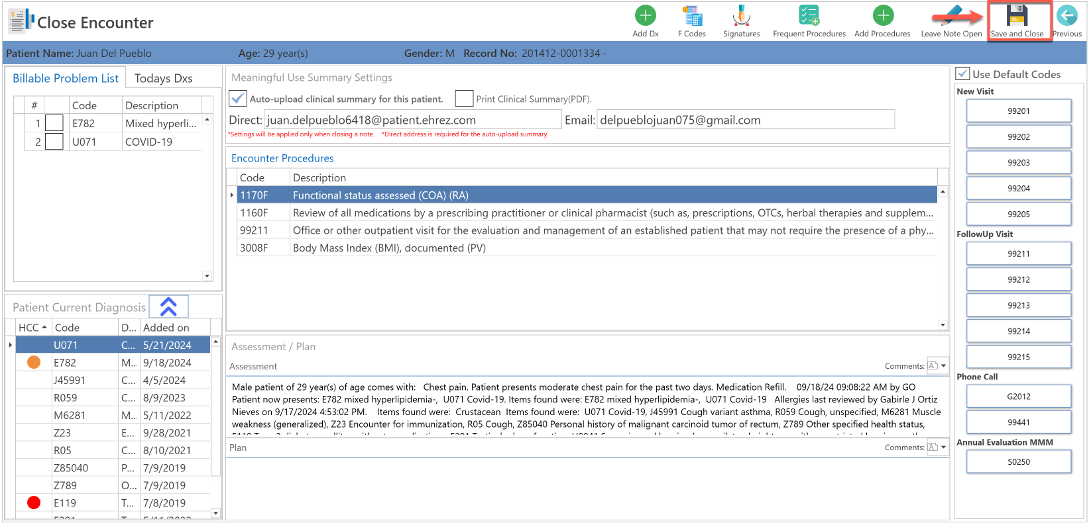Select procedure row 1170F

point(587,195)
